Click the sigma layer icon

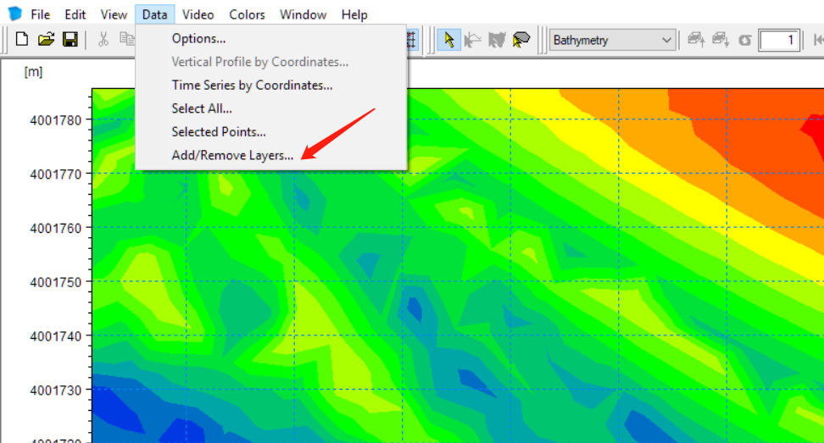(x=744, y=41)
